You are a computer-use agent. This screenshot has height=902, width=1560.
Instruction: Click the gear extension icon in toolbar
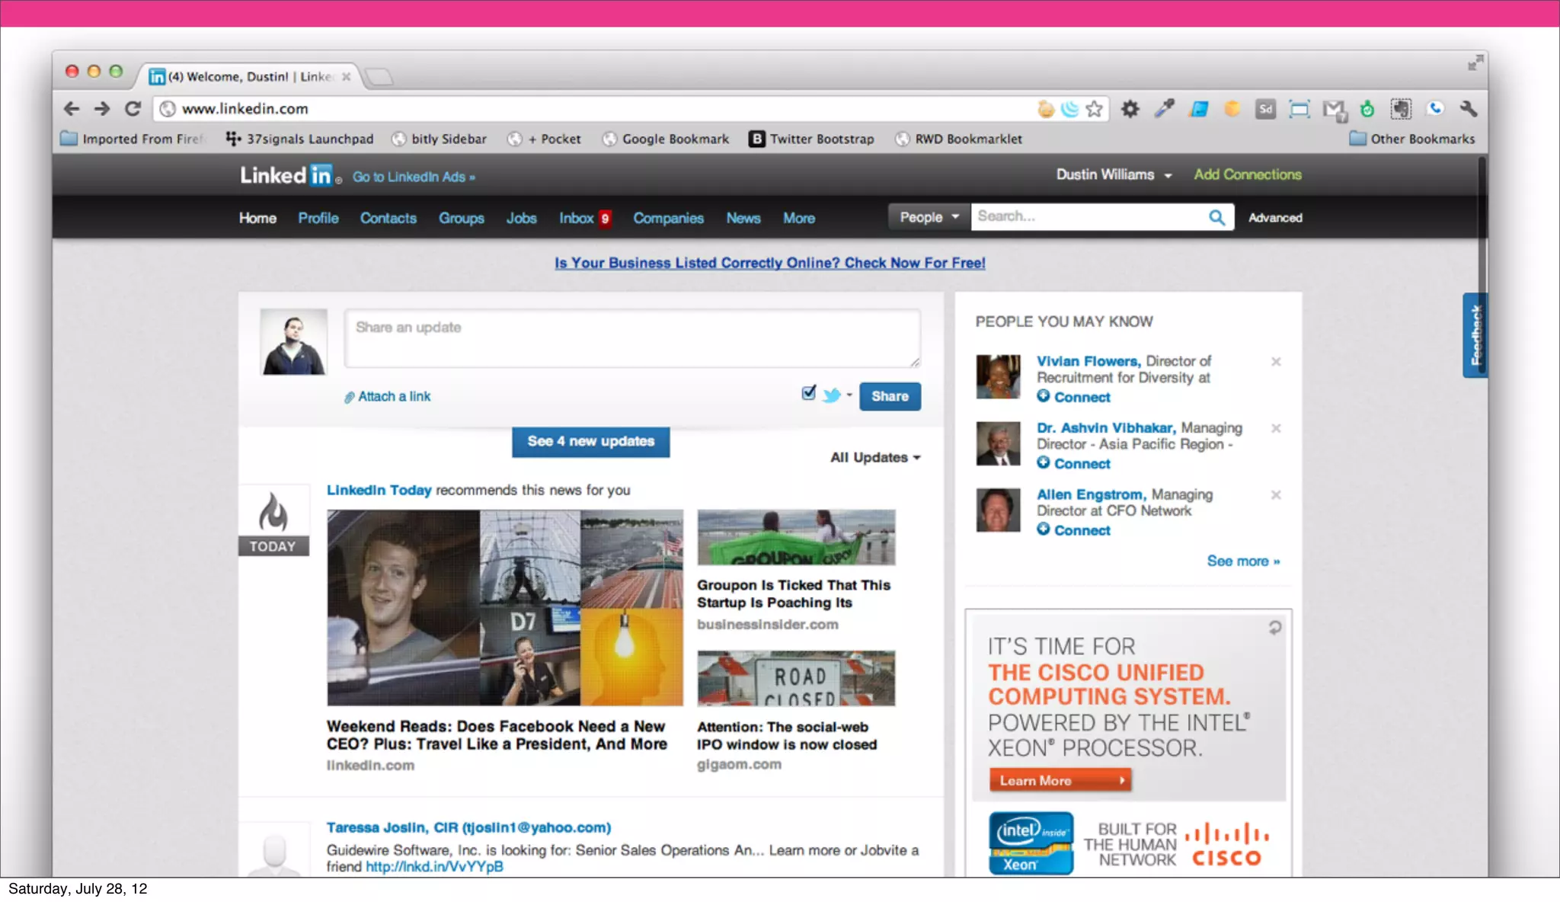click(1130, 109)
